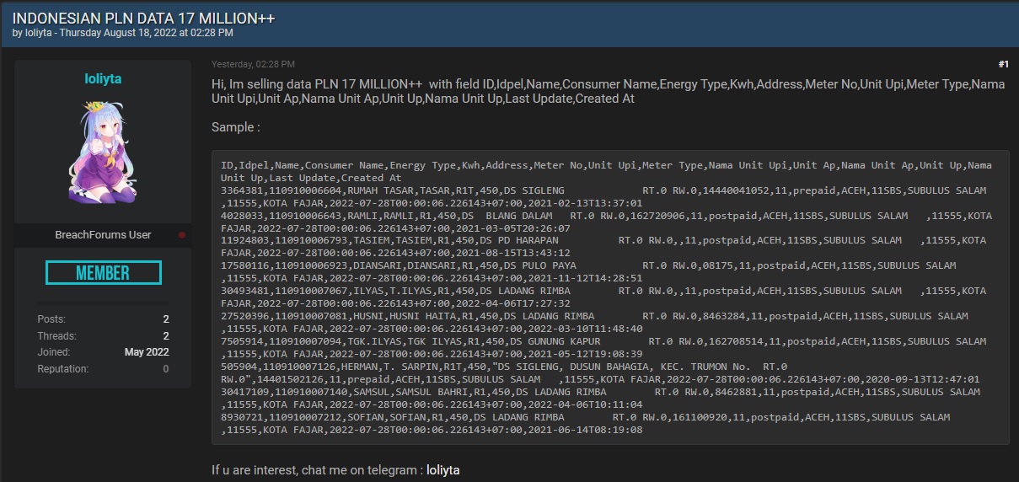Click the sample row starting with 30493481

(x=603, y=296)
